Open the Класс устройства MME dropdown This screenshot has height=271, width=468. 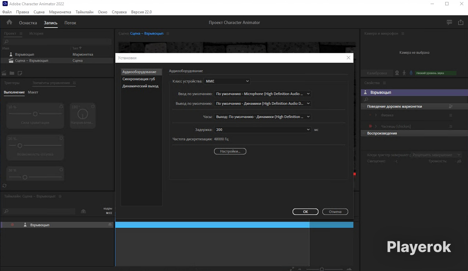[227, 81]
